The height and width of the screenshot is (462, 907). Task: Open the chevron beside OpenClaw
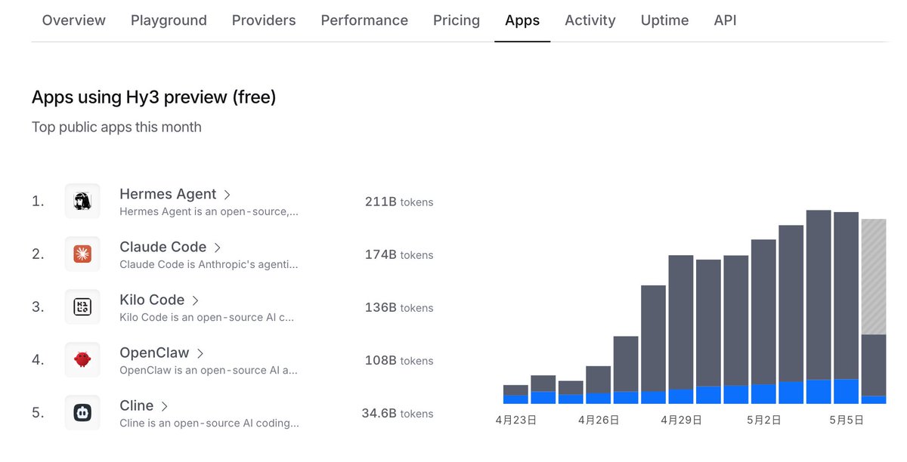tap(200, 353)
